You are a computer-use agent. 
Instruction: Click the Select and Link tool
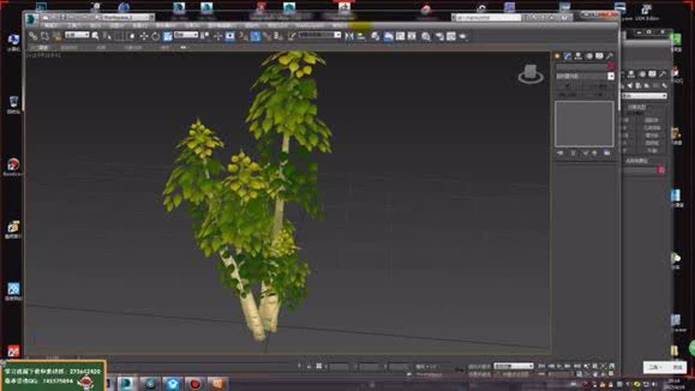click(33, 37)
